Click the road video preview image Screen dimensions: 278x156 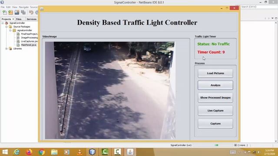(110, 90)
